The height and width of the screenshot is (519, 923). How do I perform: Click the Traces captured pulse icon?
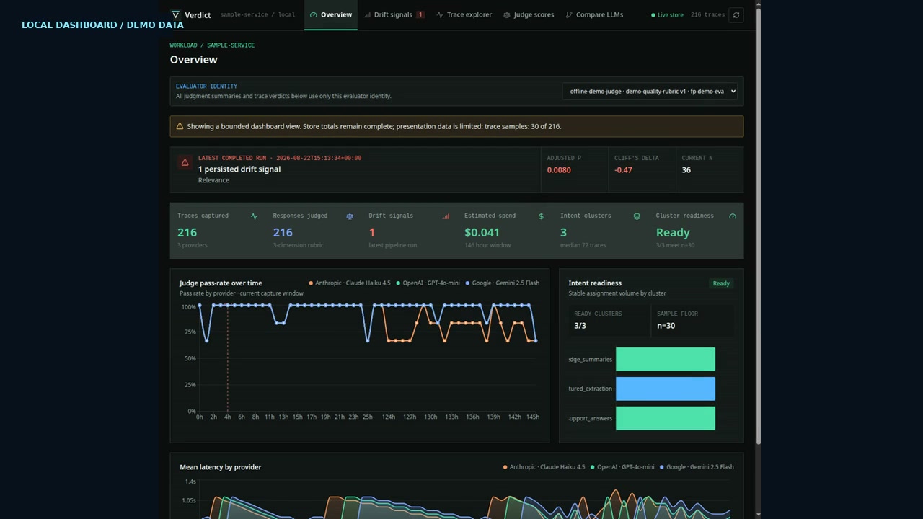point(254,216)
